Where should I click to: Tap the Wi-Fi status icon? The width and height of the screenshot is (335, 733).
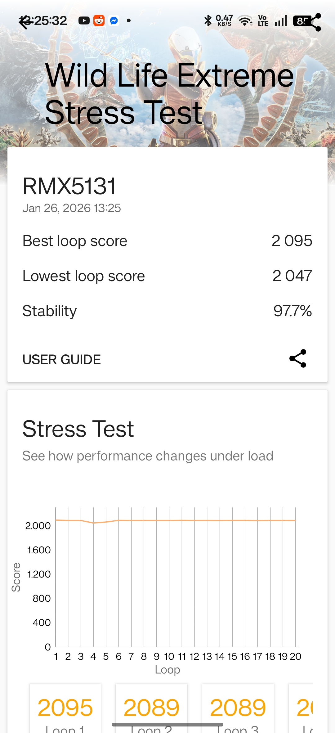pyautogui.click(x=245, y=21)
